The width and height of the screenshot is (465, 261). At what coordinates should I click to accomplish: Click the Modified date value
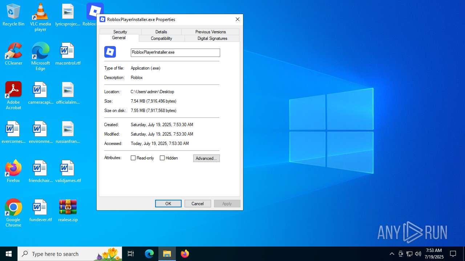pos(162,134)
